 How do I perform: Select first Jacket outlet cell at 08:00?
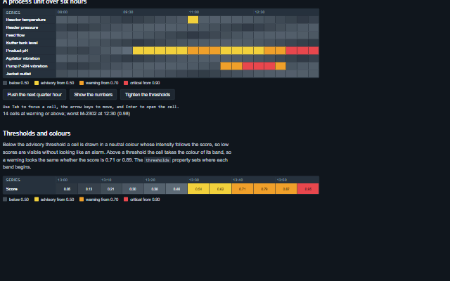pyautogui.click(x=61, y=74)
